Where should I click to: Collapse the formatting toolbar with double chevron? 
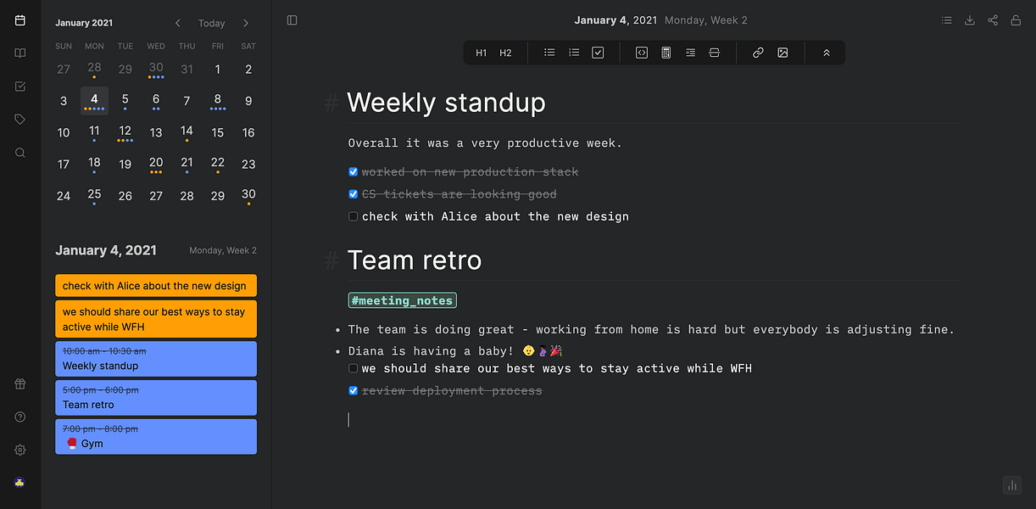click(x=827, y=53)
